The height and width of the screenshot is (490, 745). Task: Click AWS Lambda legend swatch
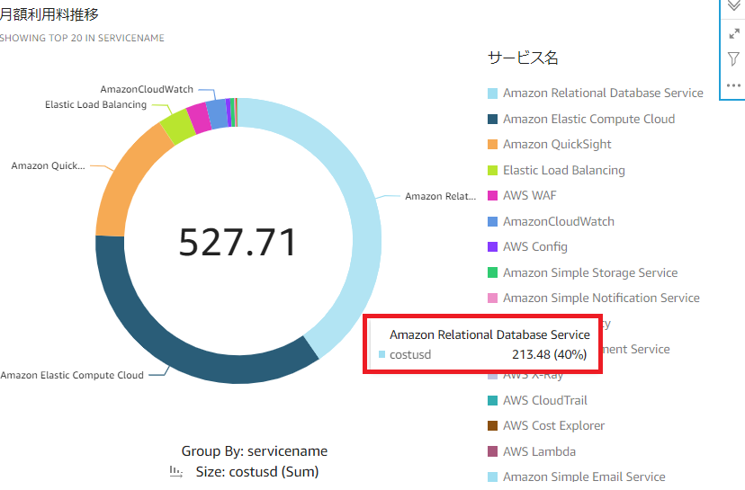coord(493,451)
